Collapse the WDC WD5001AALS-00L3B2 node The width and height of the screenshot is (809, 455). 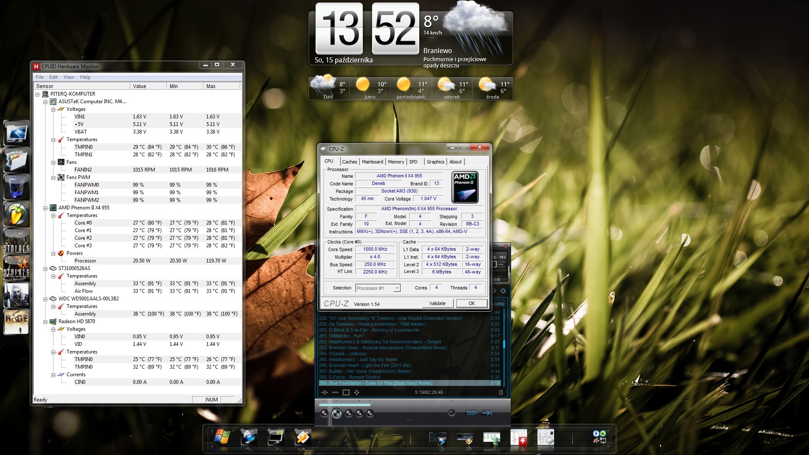click(x=46, y=299)
